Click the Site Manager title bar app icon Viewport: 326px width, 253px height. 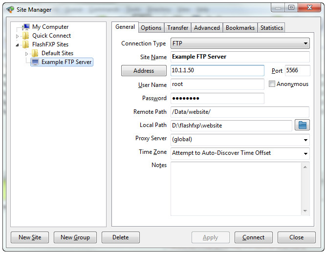click(10, 10)
